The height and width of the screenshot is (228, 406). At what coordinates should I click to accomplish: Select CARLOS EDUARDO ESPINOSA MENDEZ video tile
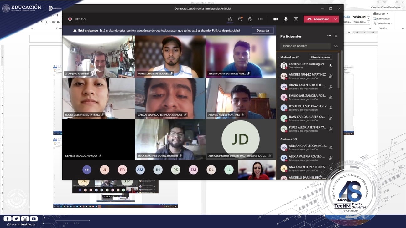pyautogui.click(x=170, y=98)
